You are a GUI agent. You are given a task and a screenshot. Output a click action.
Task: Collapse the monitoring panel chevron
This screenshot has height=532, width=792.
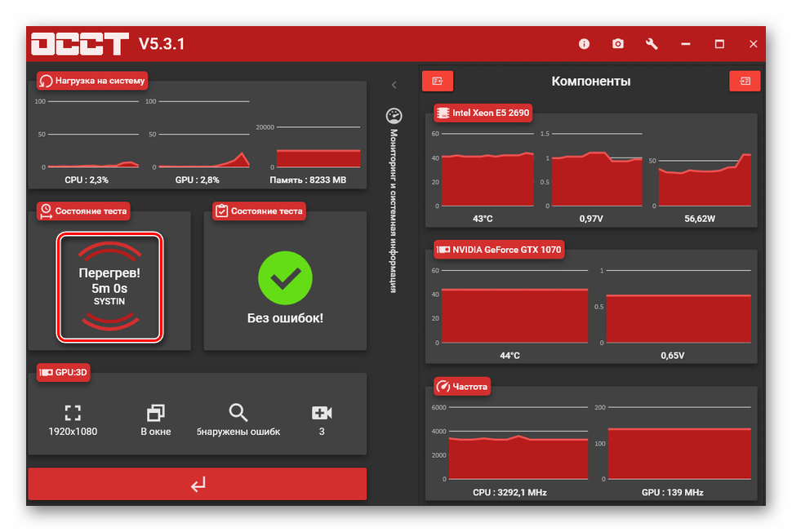tap(394, 85)
